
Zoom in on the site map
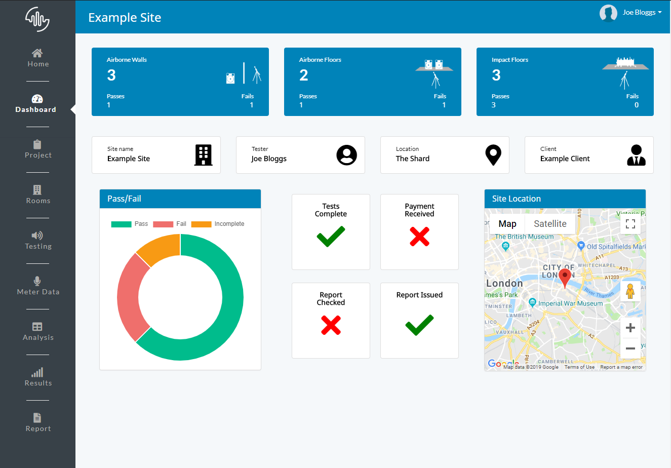pos(630,328)
